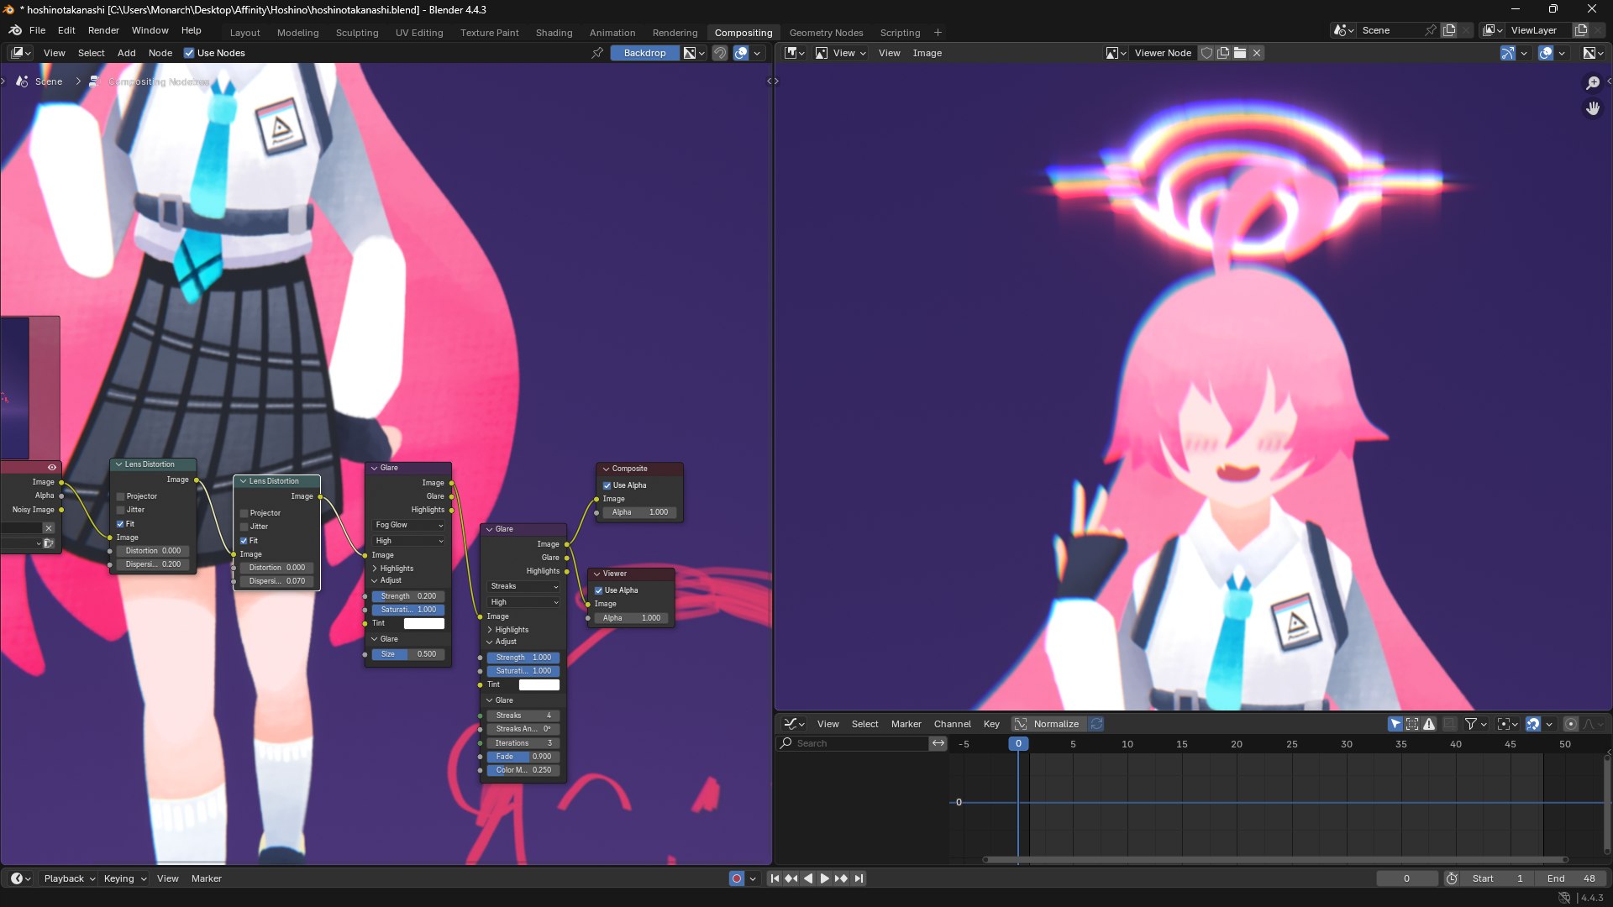
Task: Open the Add menu in node editor
Action: (x=126, y=53)
